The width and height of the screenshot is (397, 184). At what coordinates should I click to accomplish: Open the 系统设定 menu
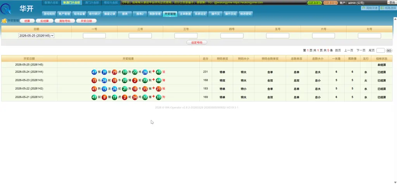200,14
